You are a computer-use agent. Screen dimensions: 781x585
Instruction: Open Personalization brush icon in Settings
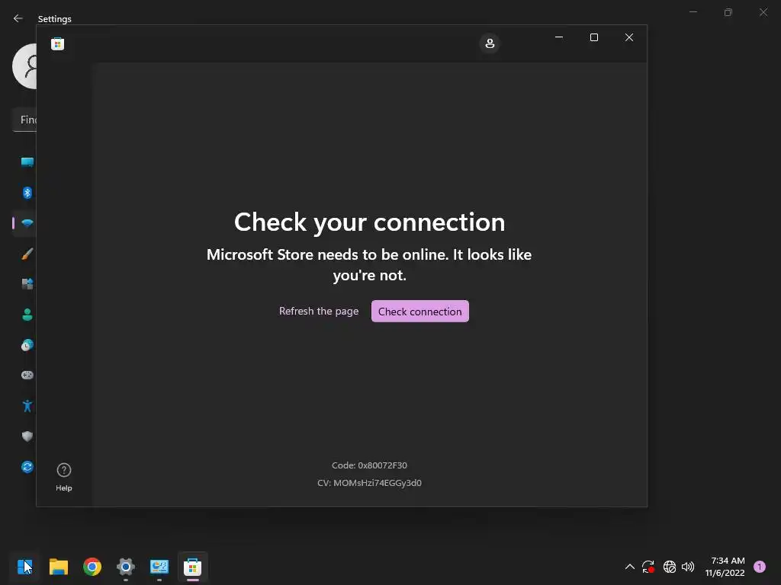(x=27, y=254)
